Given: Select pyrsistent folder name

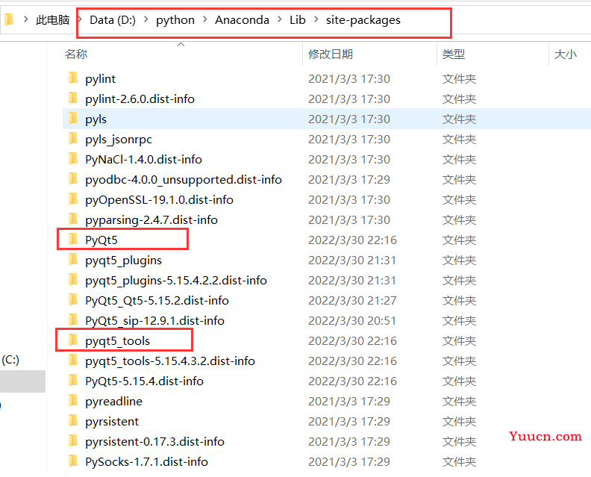Looking at the screenshot, I should click(x=112, y=422).
